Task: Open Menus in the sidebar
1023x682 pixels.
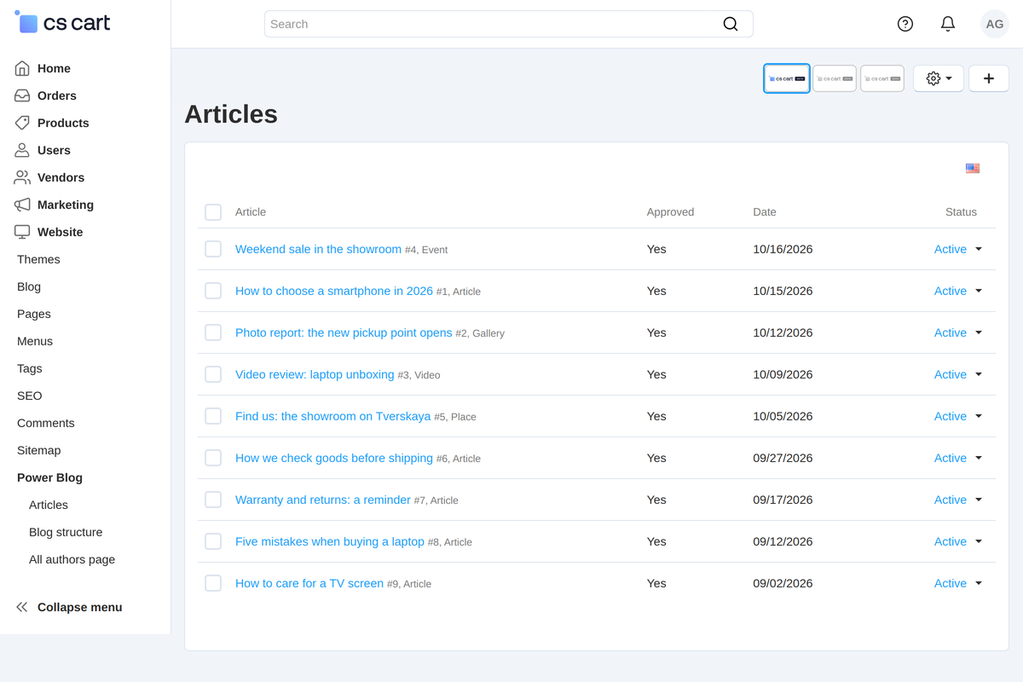Action: tap(35, 341)
